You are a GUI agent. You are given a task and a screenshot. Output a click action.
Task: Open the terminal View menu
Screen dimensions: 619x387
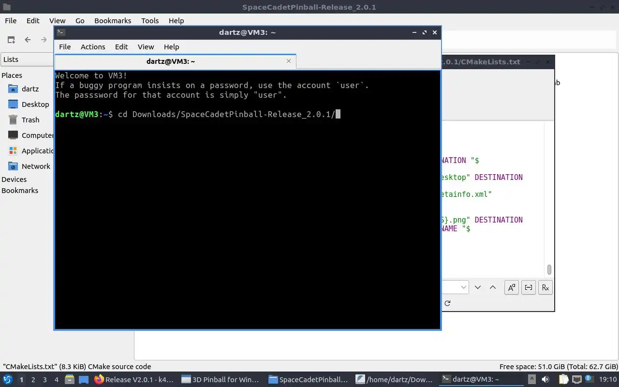tap(146, 47)
